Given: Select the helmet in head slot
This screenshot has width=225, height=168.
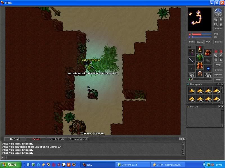Looking at the screenshot, I should click(200, 50).
